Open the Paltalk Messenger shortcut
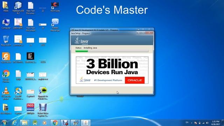 coord(55,25)
